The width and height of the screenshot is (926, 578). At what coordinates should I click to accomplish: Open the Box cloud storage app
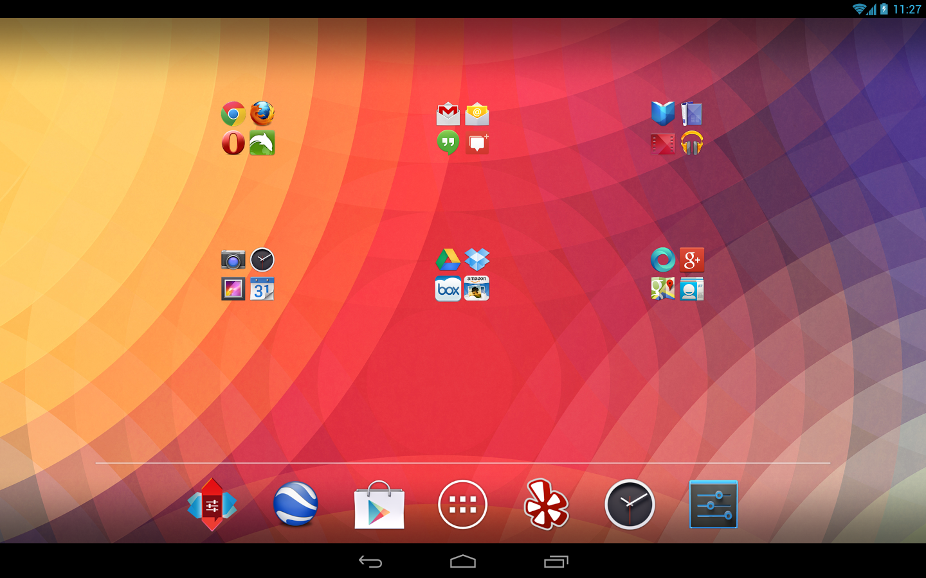coord(448,288)
